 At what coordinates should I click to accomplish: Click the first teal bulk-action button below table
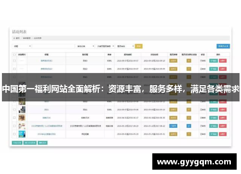(x=17, y=143)
